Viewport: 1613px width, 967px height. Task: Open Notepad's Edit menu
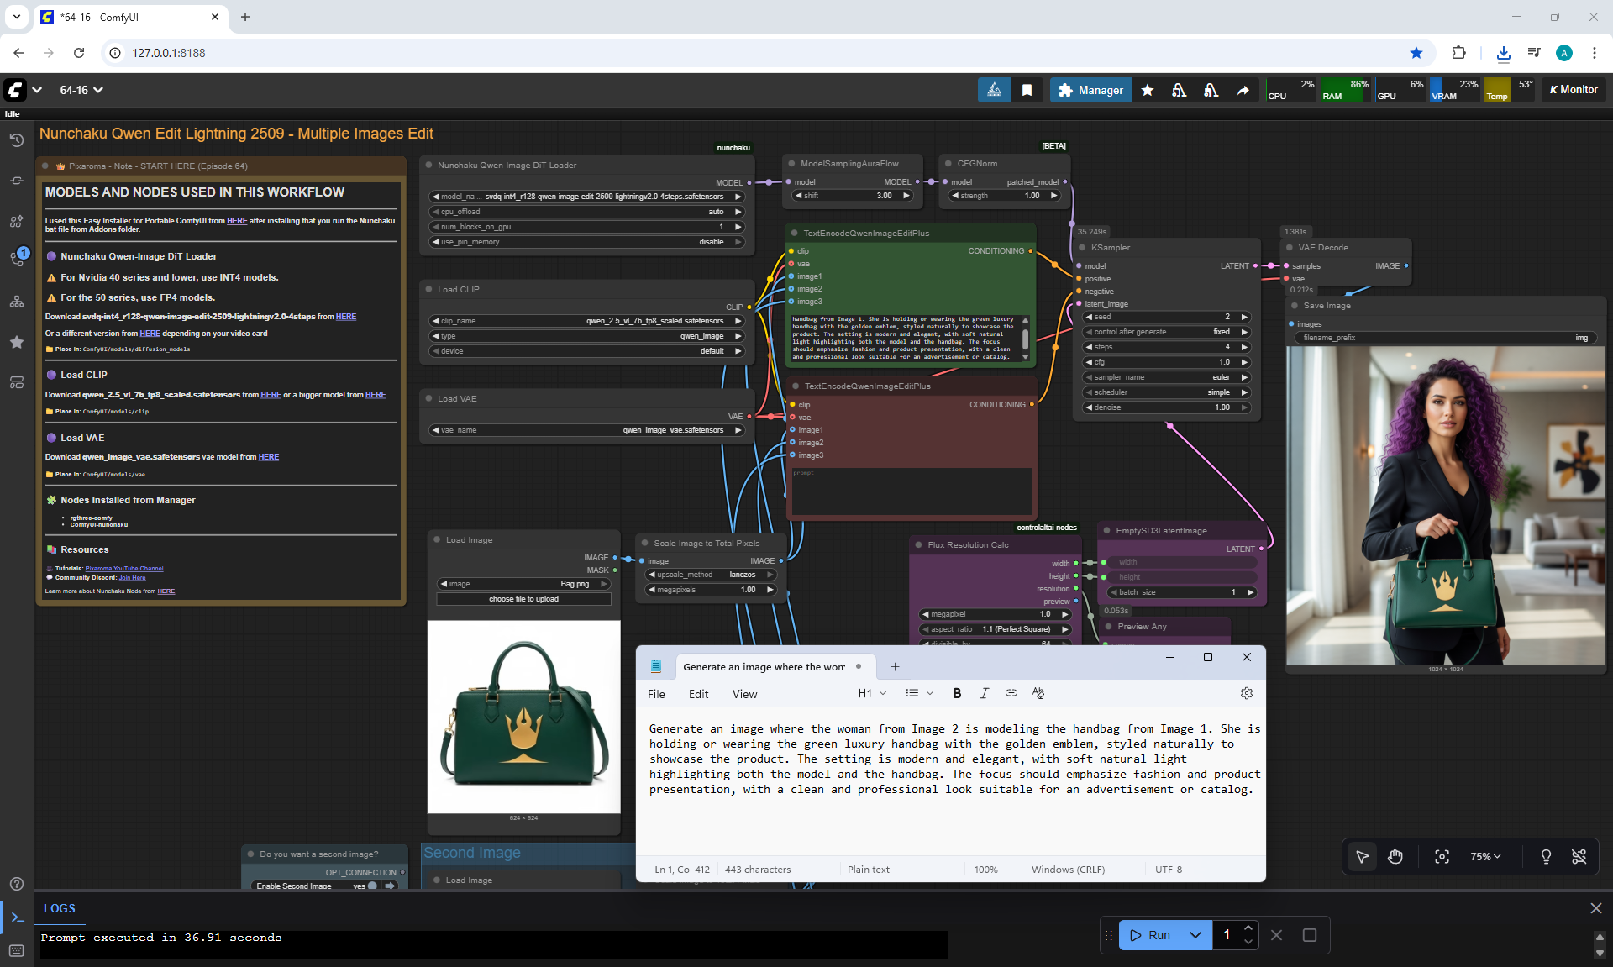coord(698,694)
